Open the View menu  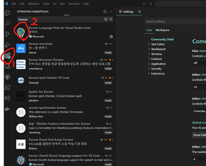(46, 4)
